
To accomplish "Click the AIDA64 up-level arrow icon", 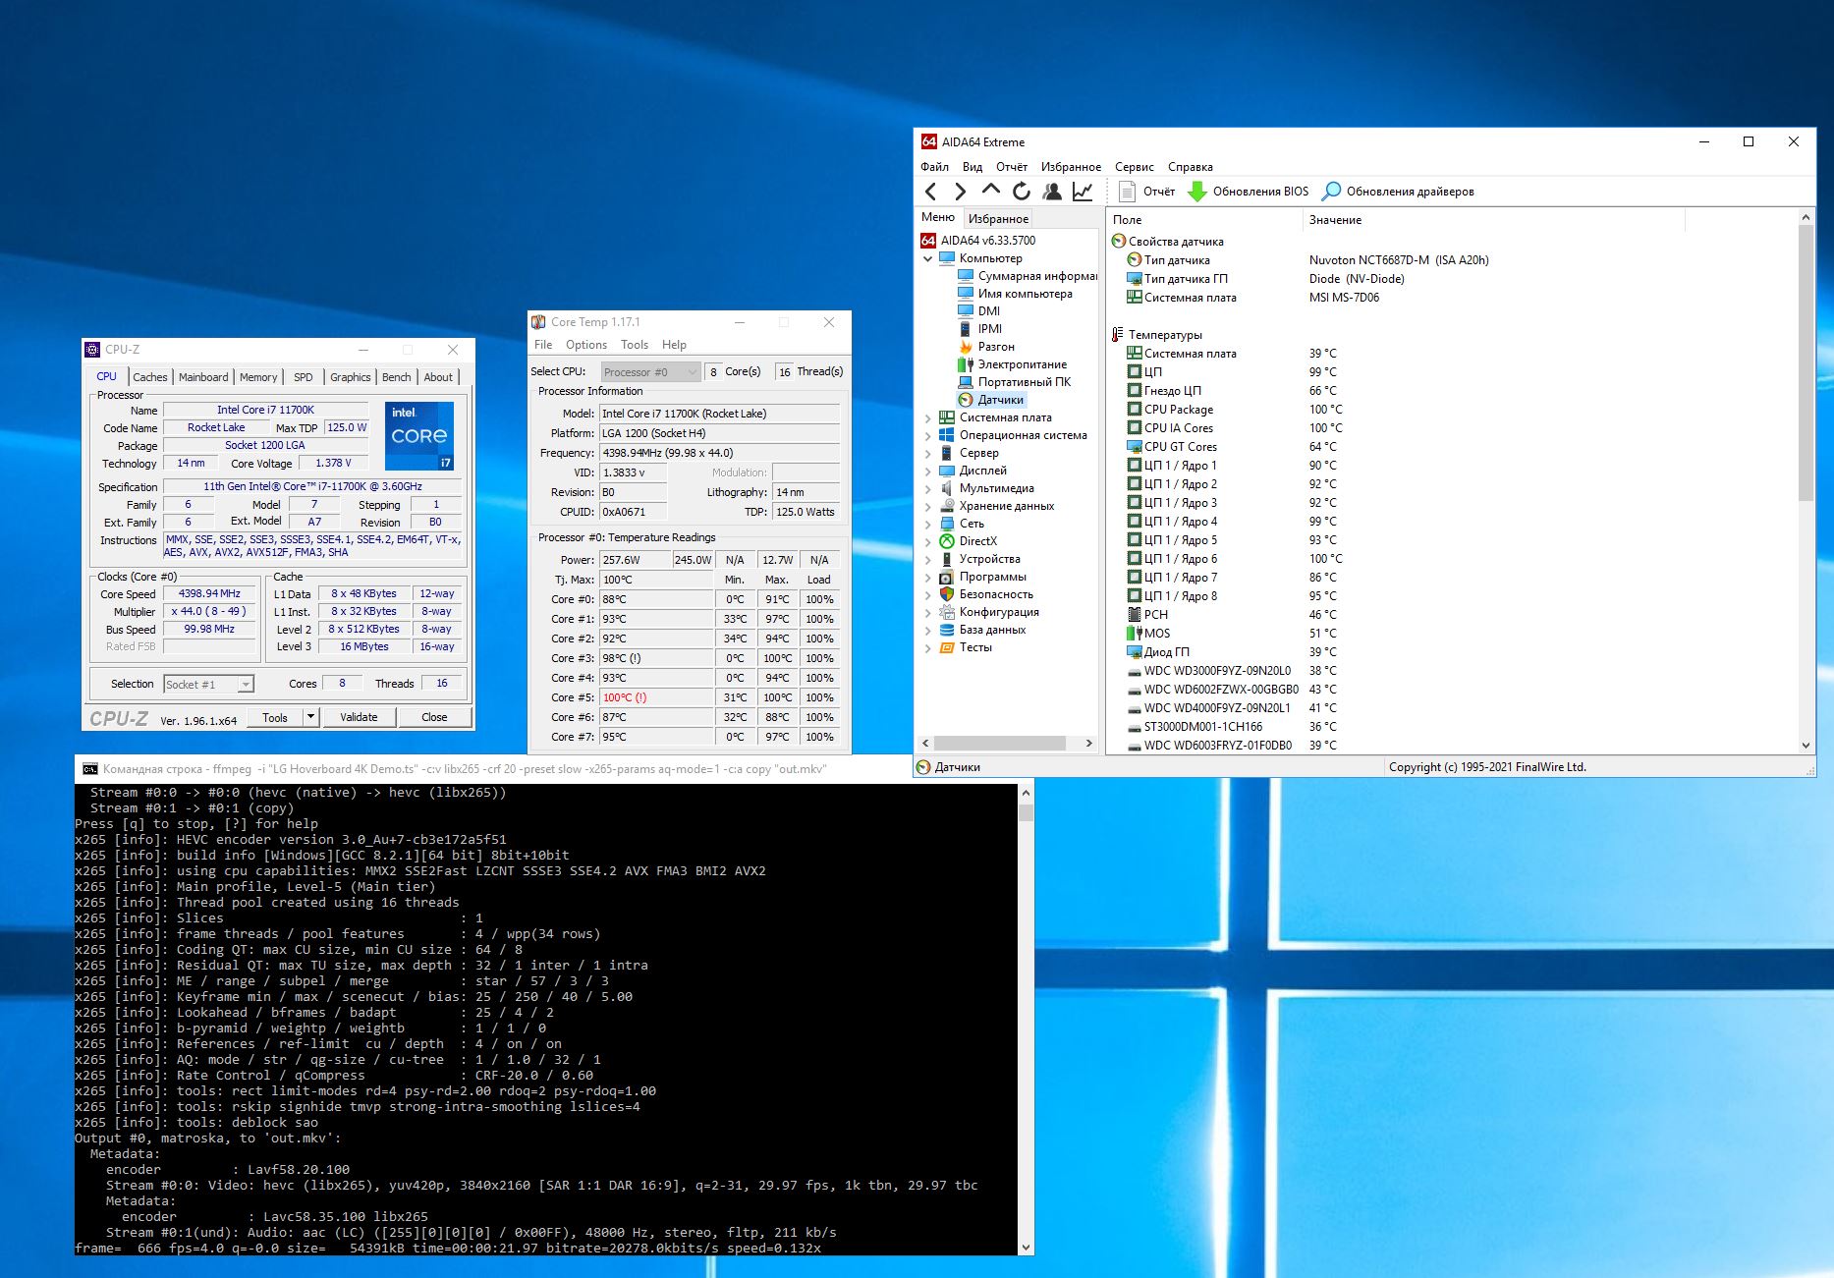I will [x=991, y=191].
